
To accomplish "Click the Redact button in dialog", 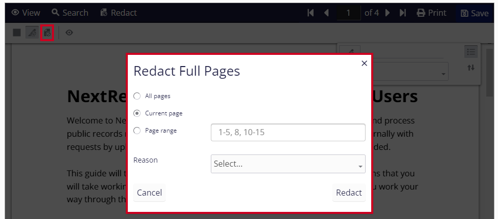I will [x=349, y=193].
